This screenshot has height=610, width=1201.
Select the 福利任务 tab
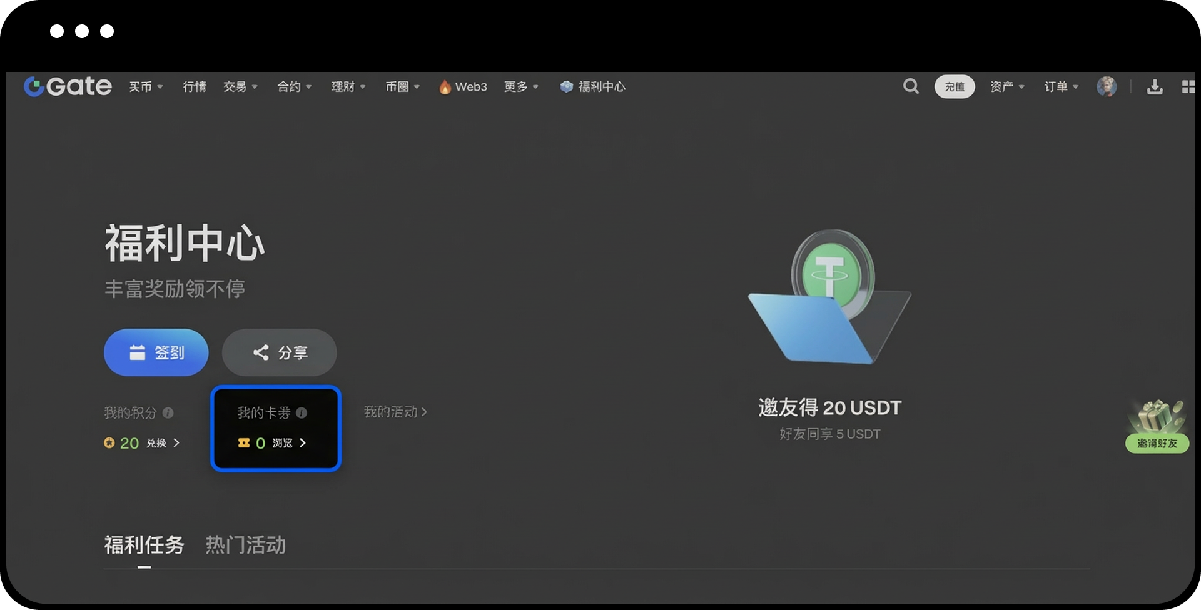144,545
